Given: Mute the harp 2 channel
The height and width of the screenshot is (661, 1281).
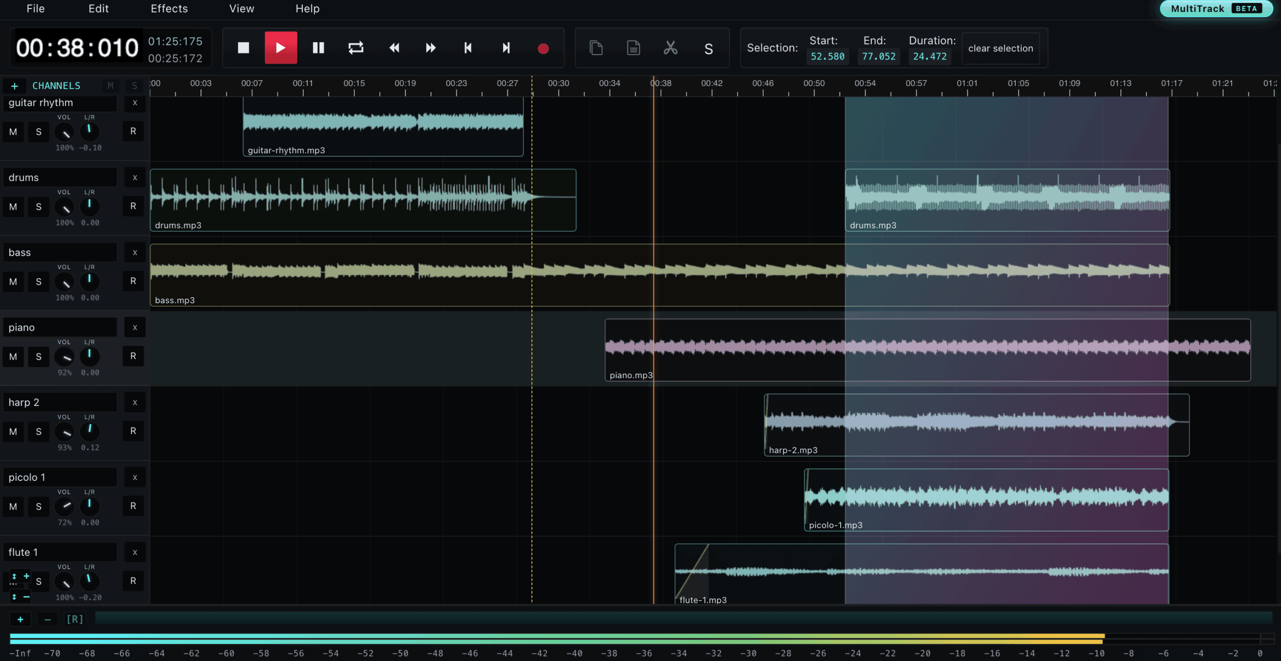Looking at the screenshot, I should tap(13, 432).
